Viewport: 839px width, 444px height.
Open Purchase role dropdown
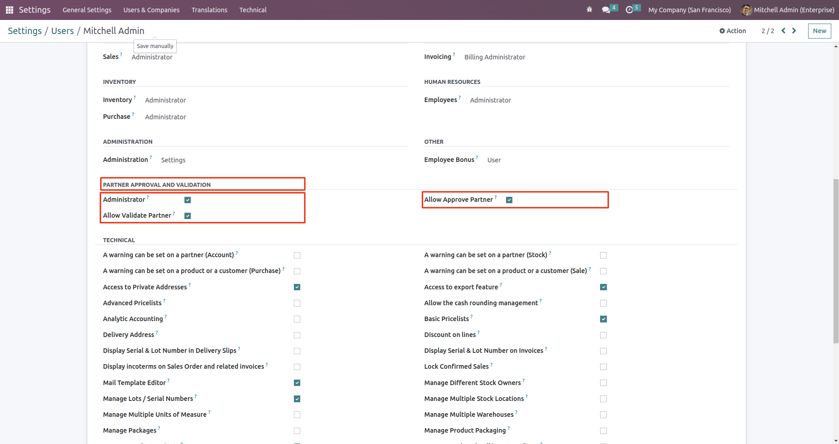tap(165, 117)
